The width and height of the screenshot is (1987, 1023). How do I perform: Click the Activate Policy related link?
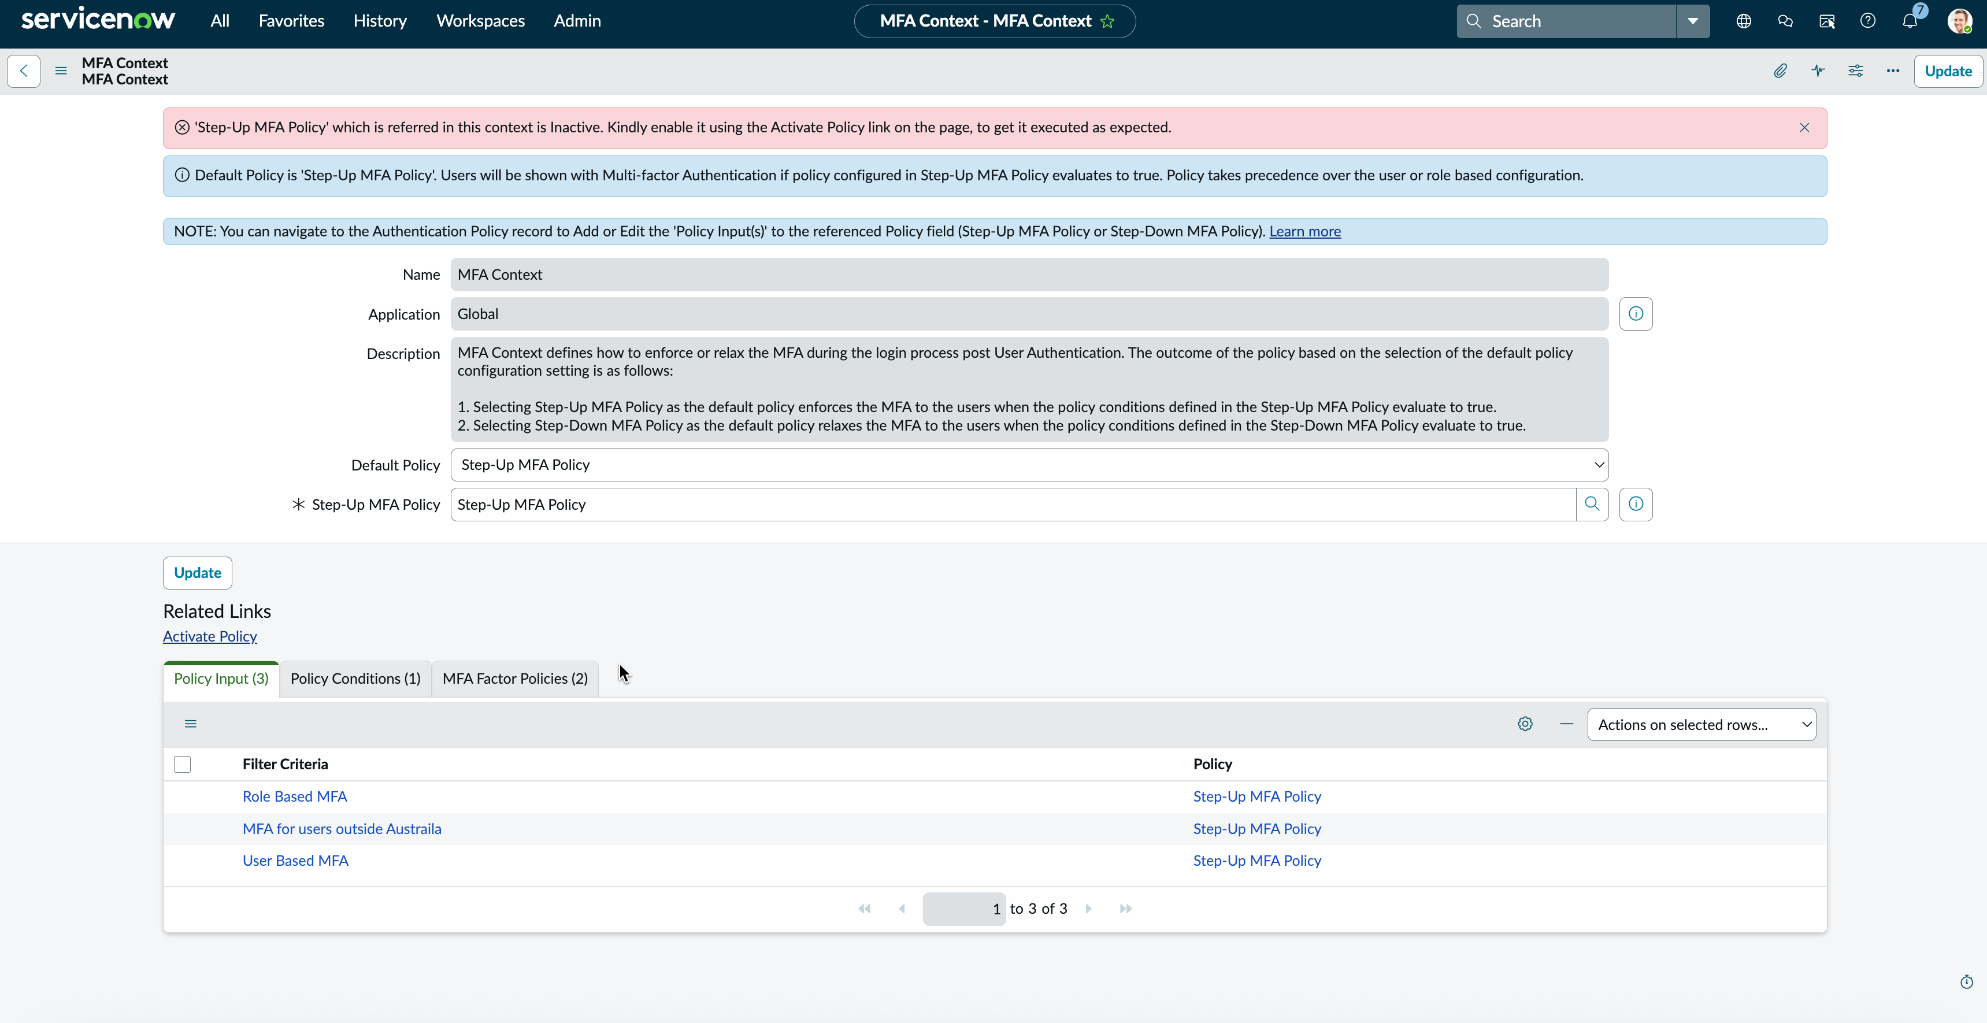pyautogui.click(x=210, y=636)
